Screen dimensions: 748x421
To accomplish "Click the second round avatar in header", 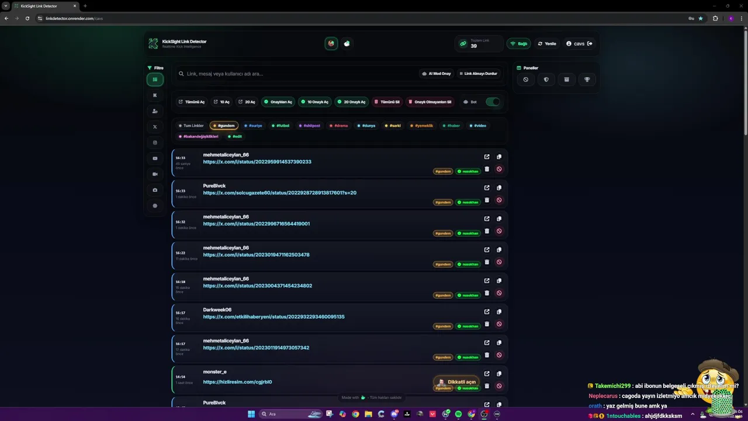I will (x=347, y=43).
